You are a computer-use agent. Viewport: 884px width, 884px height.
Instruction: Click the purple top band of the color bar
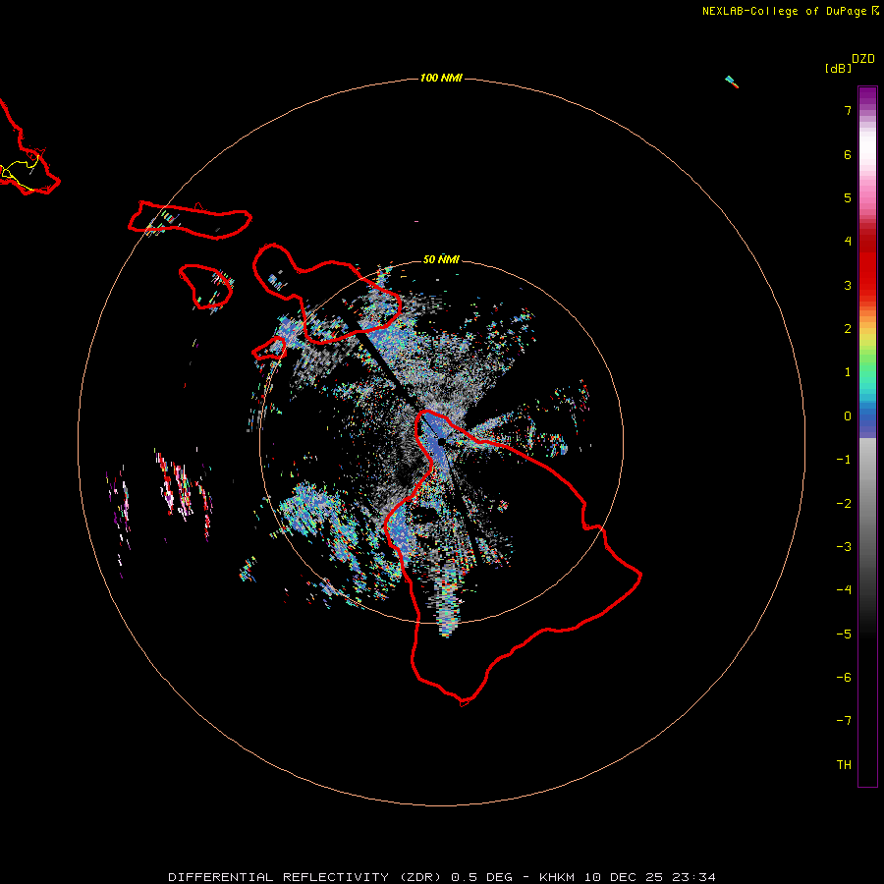(867, 97)
